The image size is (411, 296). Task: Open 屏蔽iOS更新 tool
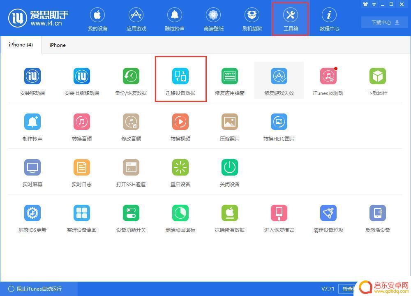[32, 218]
